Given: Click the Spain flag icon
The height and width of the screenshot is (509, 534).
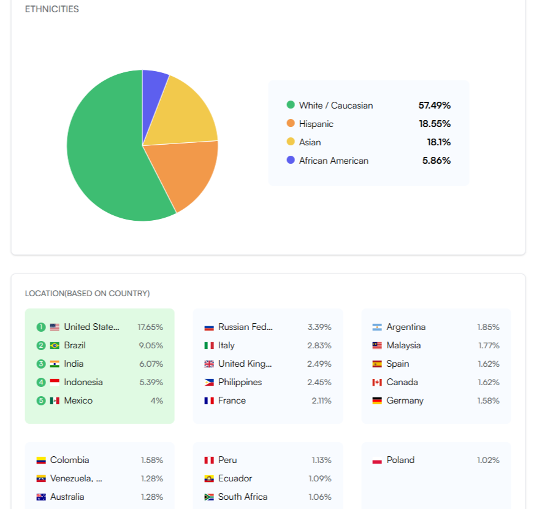Looking at the screenshot, I should (377, 364).
